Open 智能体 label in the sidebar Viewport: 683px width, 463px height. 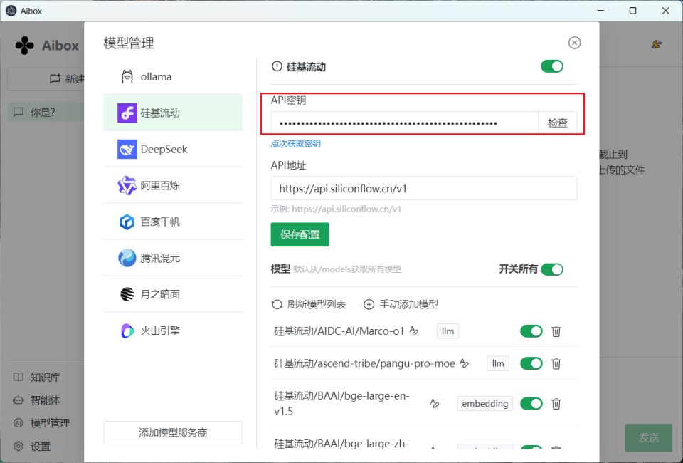46,400
